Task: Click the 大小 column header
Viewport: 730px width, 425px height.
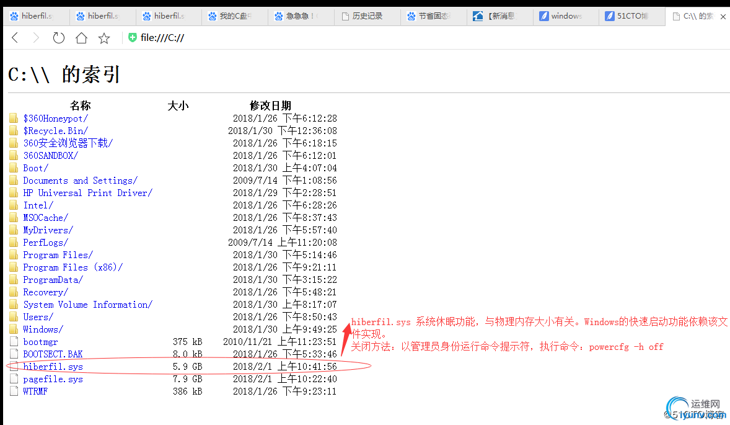Action: coord(178,105)
